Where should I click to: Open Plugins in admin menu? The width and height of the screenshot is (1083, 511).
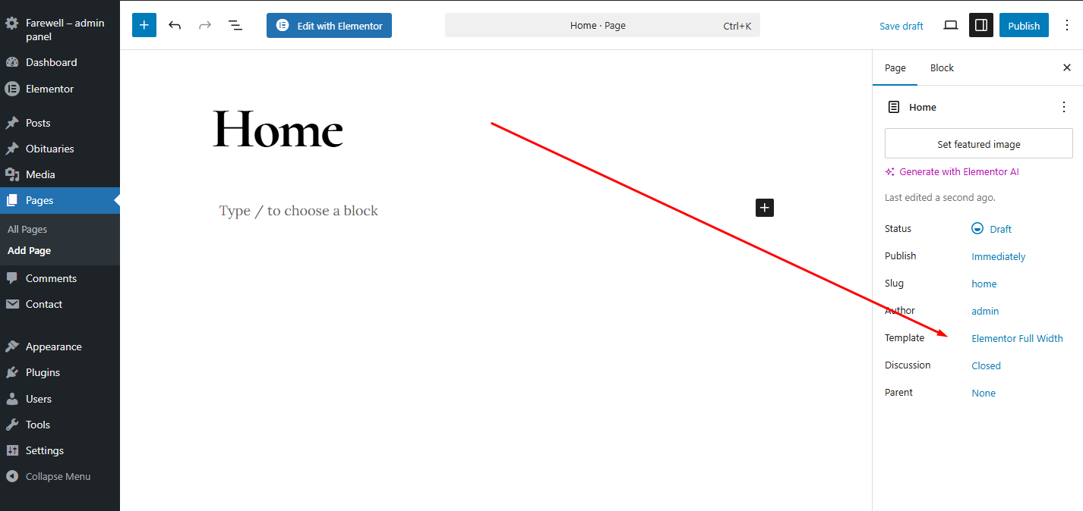pos(43,372)
